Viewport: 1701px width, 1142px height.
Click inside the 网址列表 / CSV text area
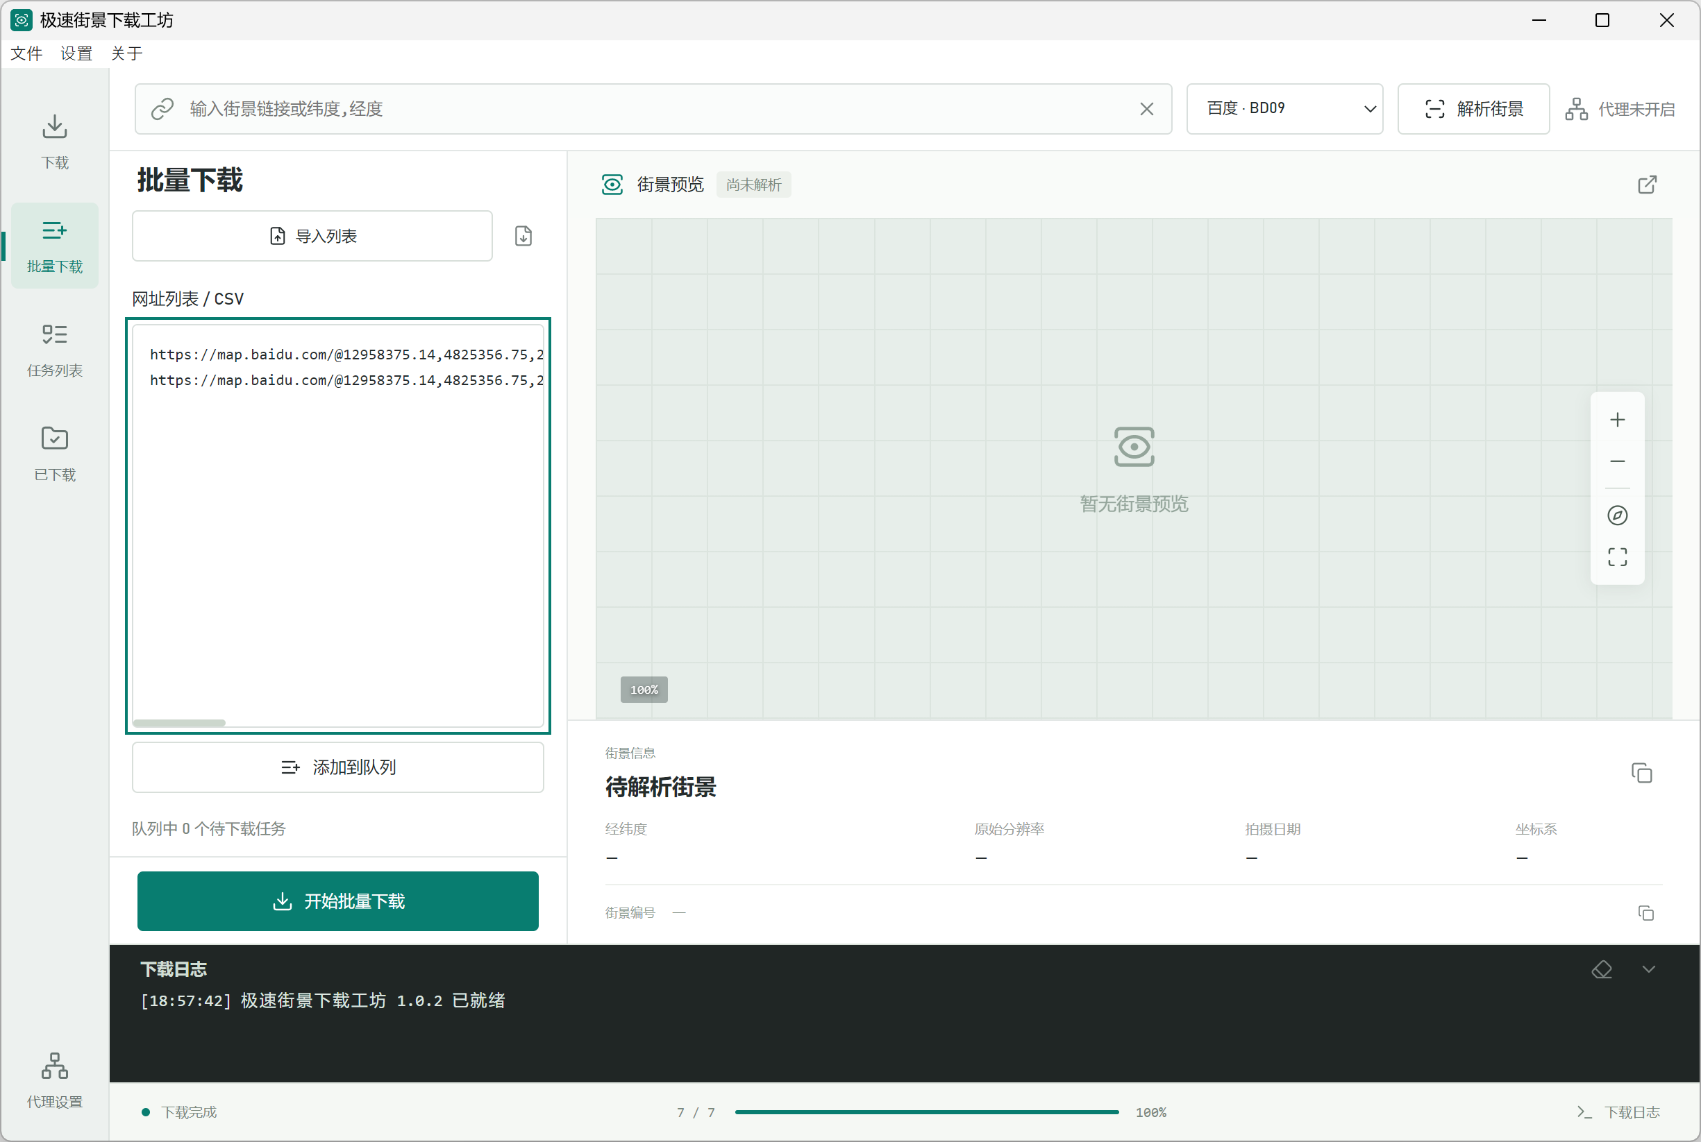click(x=337, y=525)
